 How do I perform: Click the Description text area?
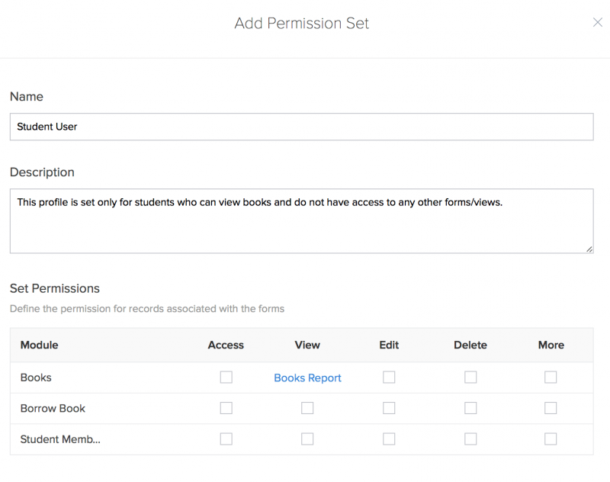click(x=301, y=221)
